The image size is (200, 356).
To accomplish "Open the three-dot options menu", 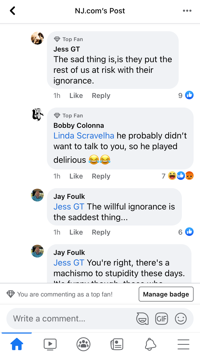I will click(187, 11).
